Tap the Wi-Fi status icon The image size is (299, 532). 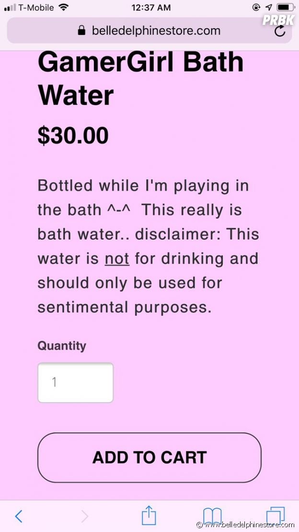63,8
